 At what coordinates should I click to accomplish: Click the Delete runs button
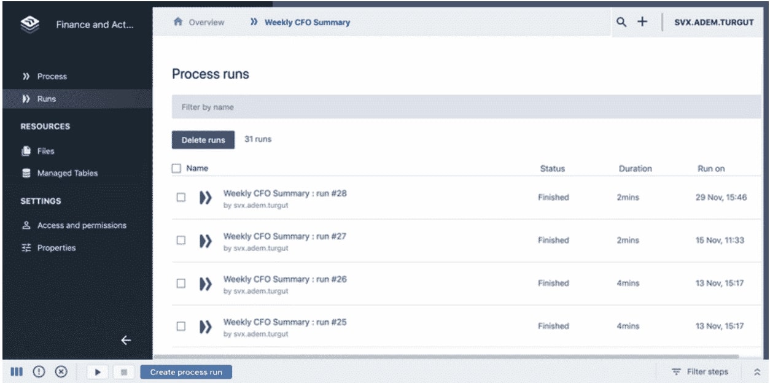point(203,140)
